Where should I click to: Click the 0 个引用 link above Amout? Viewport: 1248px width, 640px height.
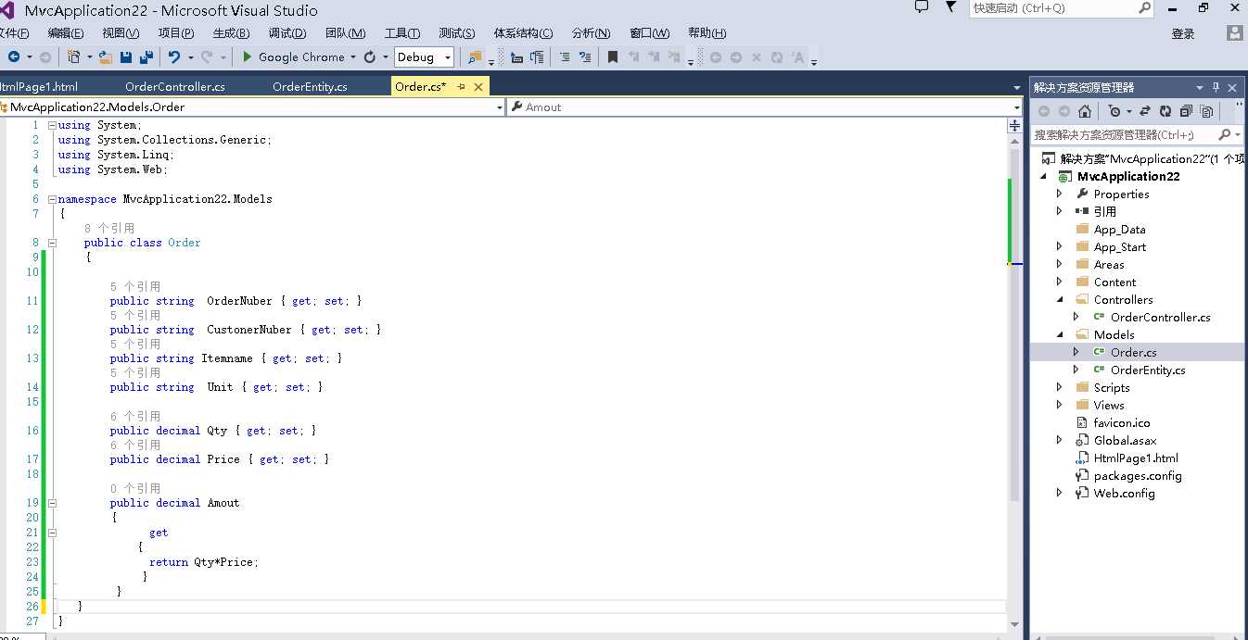click(135, 488)
